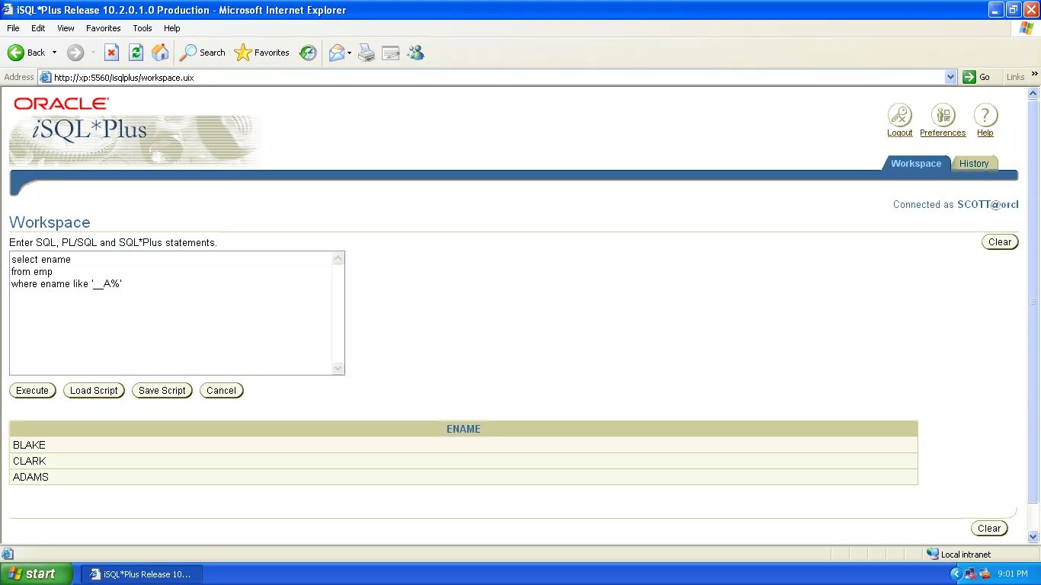Click the Cancel button

point(221,391)
